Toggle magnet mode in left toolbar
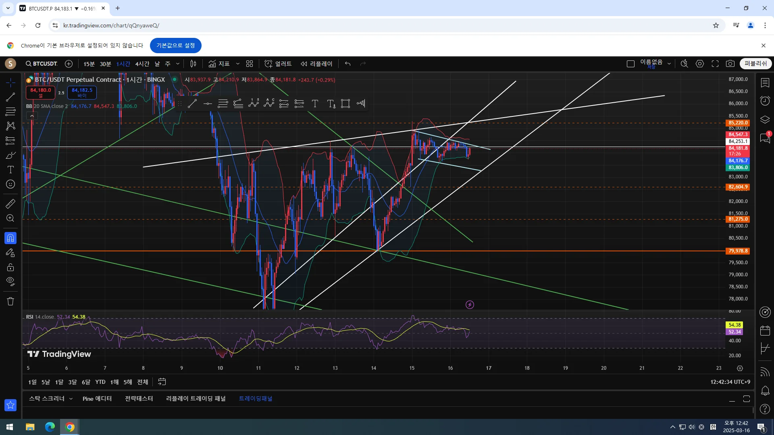This screenshot has height=435, width=774. (10, 238)
